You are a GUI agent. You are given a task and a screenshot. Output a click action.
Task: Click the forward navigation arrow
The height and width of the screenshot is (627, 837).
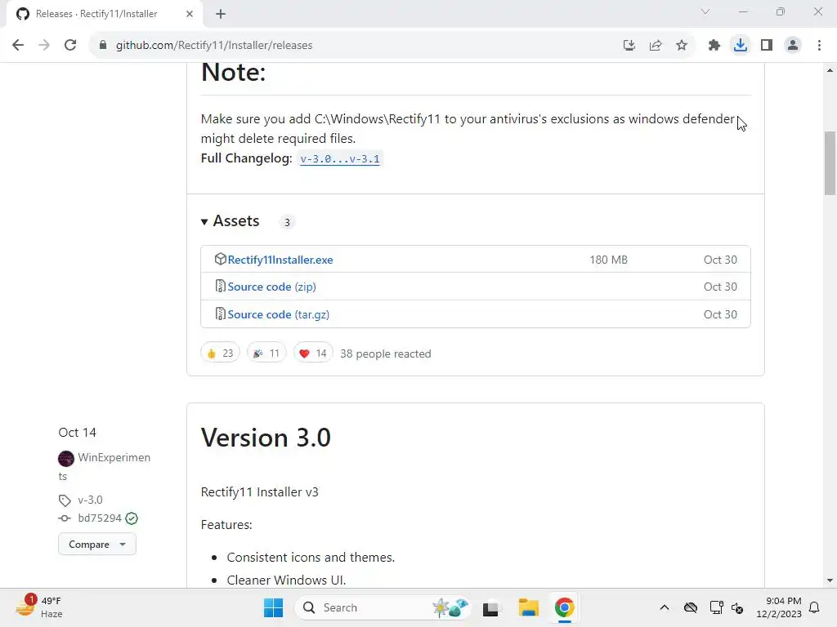pos(44,46)
